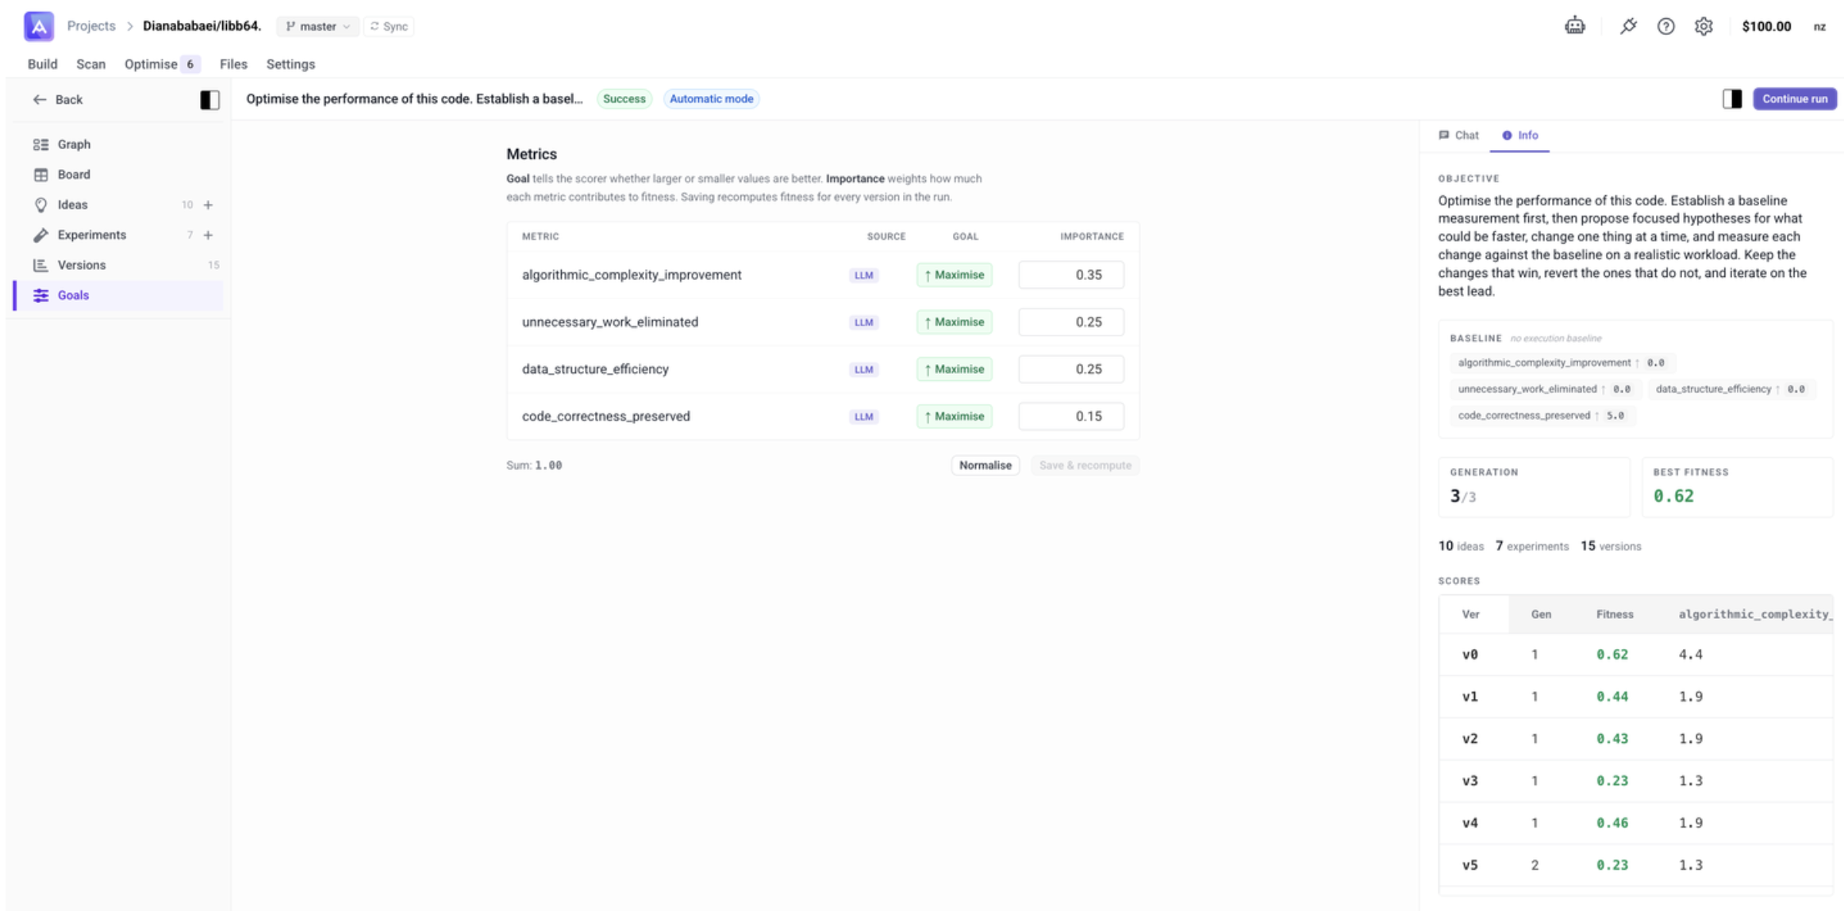1844x911 pixels.
Task: Select version v4 row in Scores
Action: pos(1636,823)
